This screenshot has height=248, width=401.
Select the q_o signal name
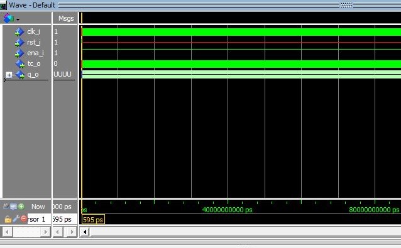[x=33, y=74]
